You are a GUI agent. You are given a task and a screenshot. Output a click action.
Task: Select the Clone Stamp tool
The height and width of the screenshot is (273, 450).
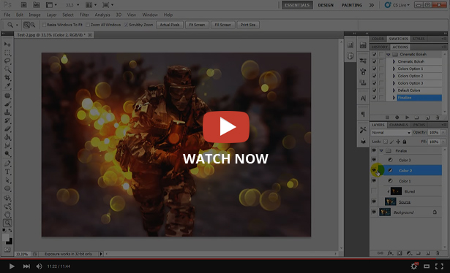point(7,112)
